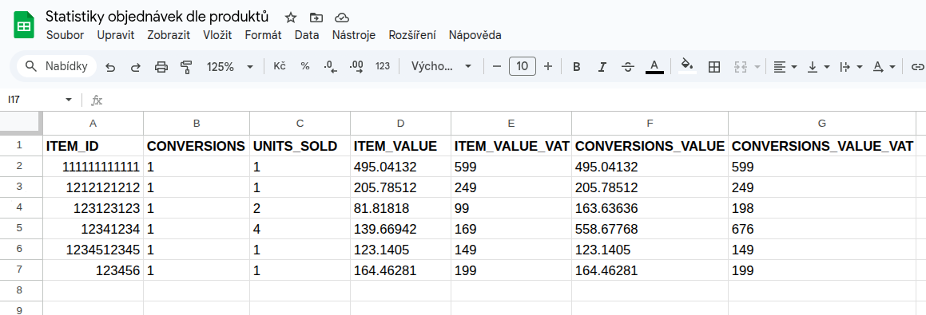Increase font size with plus button
This screenshot has height=315, width=926.
(548, 67)
